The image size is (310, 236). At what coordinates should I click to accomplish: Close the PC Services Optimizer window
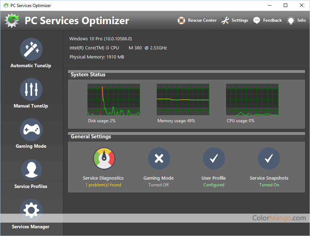point(302,5)
